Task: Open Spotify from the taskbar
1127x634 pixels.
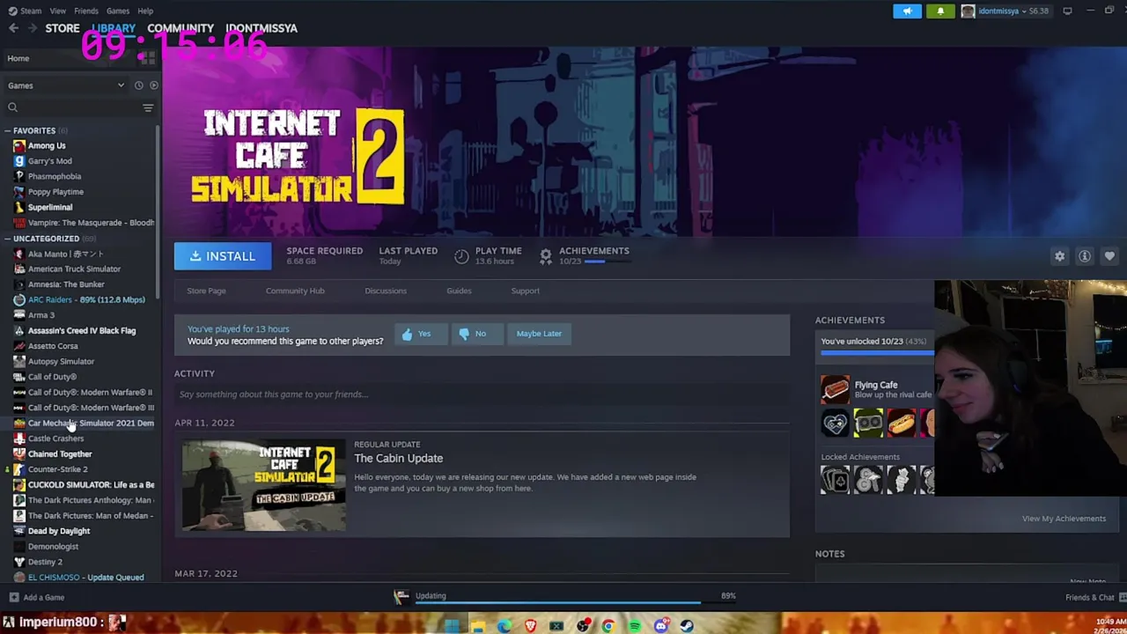Action: [634, 626]
